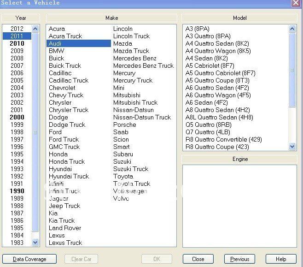The width and height of the screenshot is (303, 267).
Task: Pick Chevrolet in the Make list
Action: [62, 88]
